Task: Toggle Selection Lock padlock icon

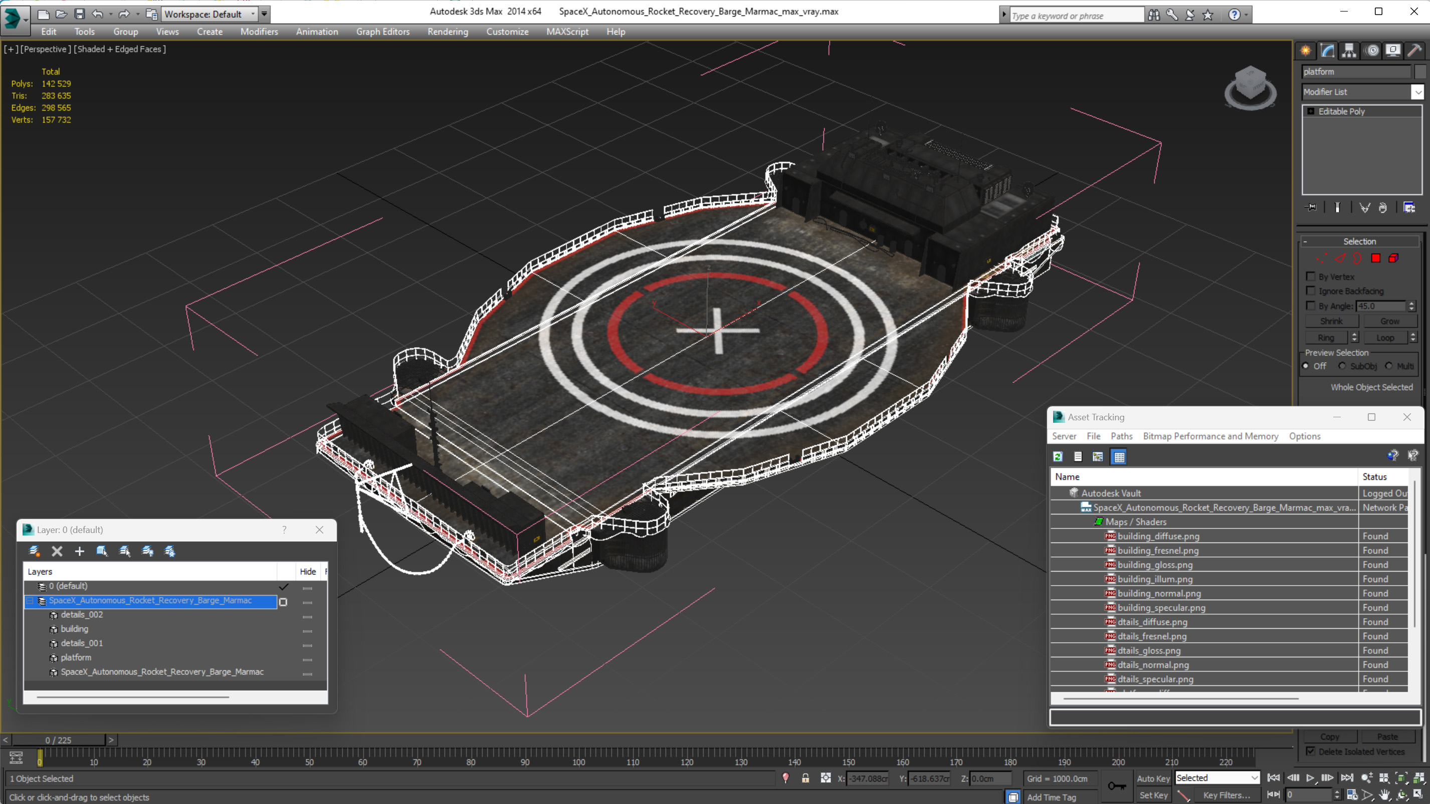Action: [x=805, y=778]
